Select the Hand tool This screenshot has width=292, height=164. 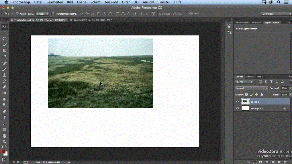coord(4,136)
